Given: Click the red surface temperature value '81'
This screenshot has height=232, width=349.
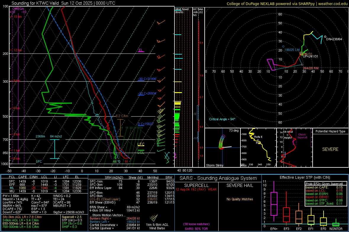Looking at the screenshot, I should (126, 161).
